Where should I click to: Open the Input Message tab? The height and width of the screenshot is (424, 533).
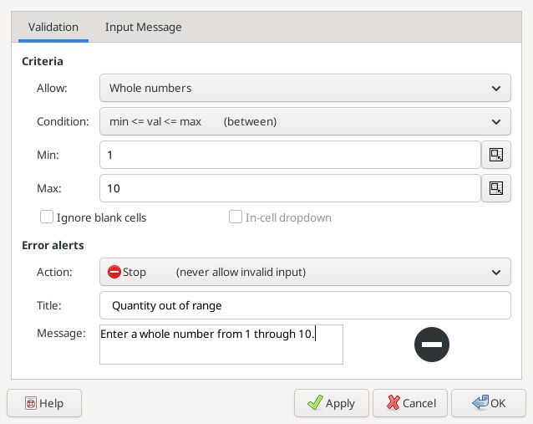[x=143, y=28]
